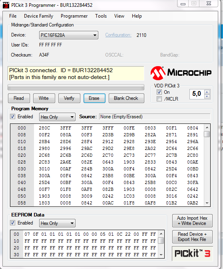This screenshot has width=223, height=269.
Task: Click the Write button
Action: (44, 98)
